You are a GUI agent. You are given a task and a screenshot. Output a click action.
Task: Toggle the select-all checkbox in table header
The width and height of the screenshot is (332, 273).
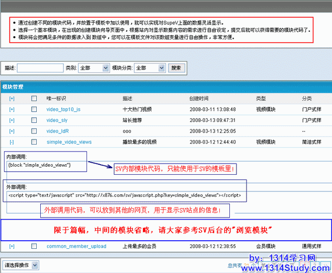[x=34, y=98]
